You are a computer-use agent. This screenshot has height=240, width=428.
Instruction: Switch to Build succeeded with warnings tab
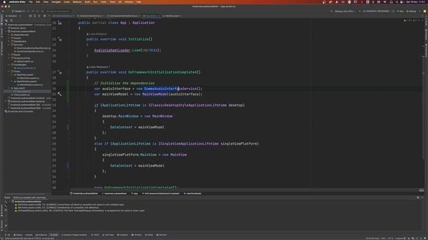29,197
